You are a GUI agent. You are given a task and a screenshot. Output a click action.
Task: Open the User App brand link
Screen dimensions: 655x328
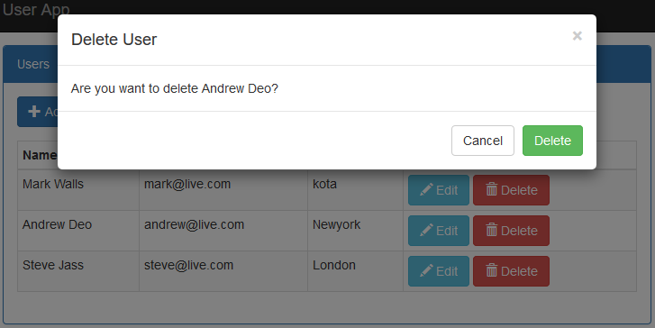(36, 10)
